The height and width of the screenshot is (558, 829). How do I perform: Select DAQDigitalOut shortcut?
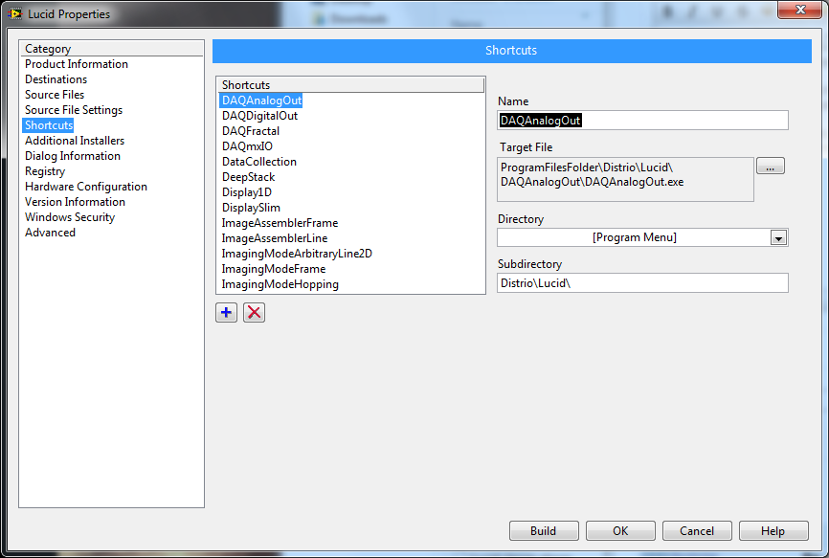(x=259, y=116)
